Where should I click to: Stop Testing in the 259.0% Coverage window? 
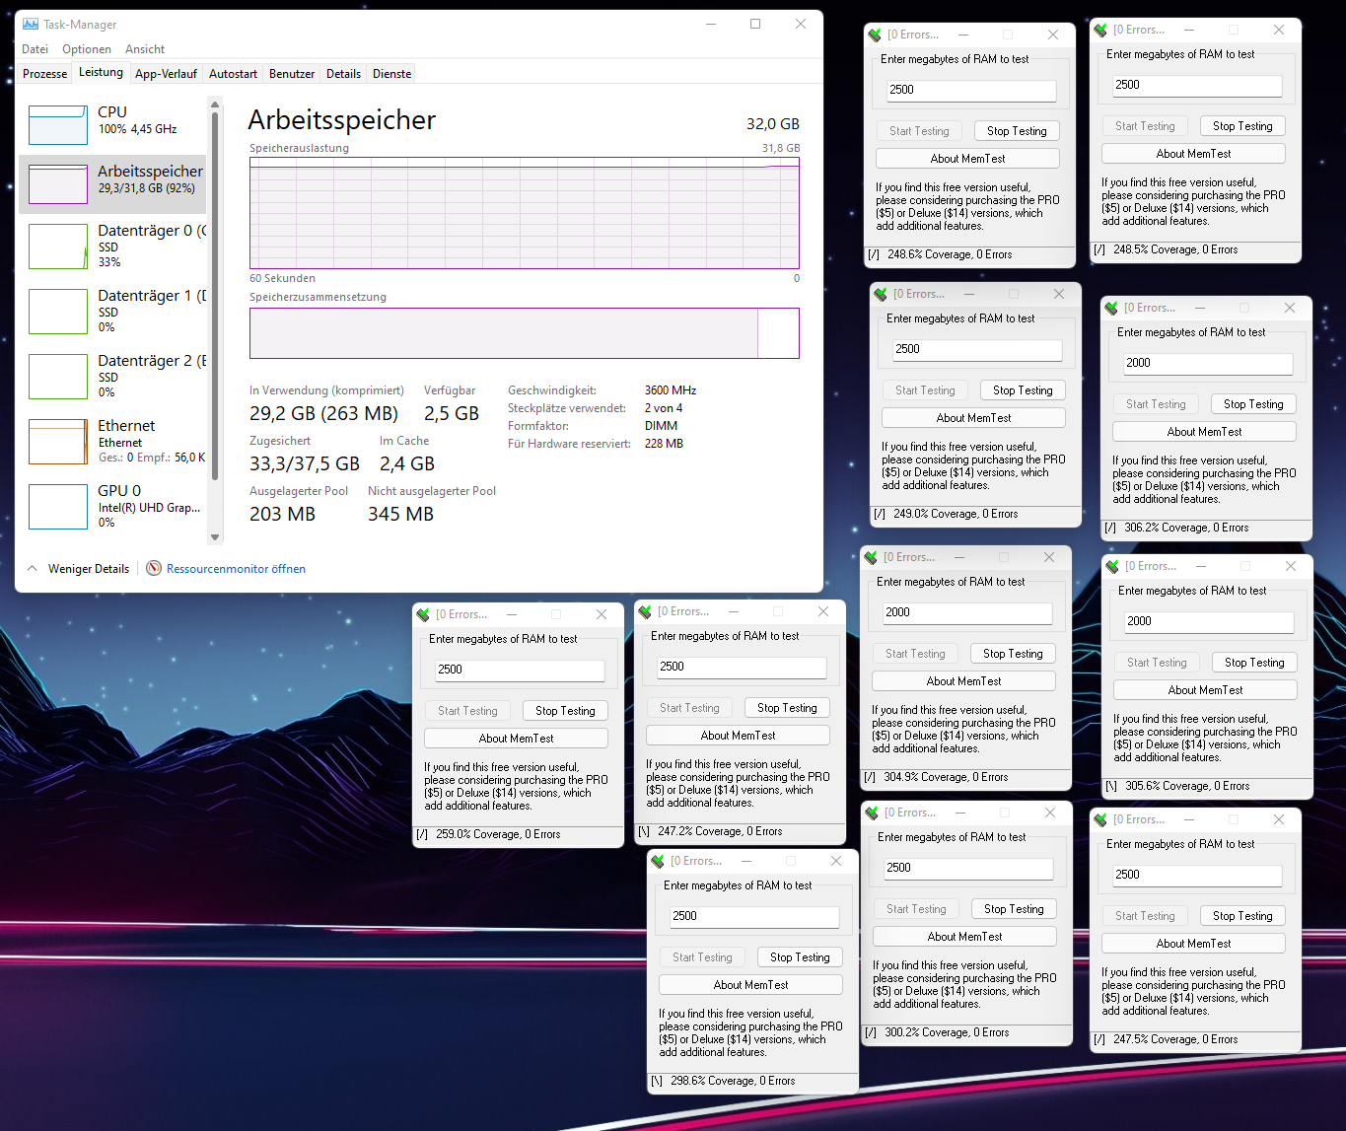click(x=565, y=711)
